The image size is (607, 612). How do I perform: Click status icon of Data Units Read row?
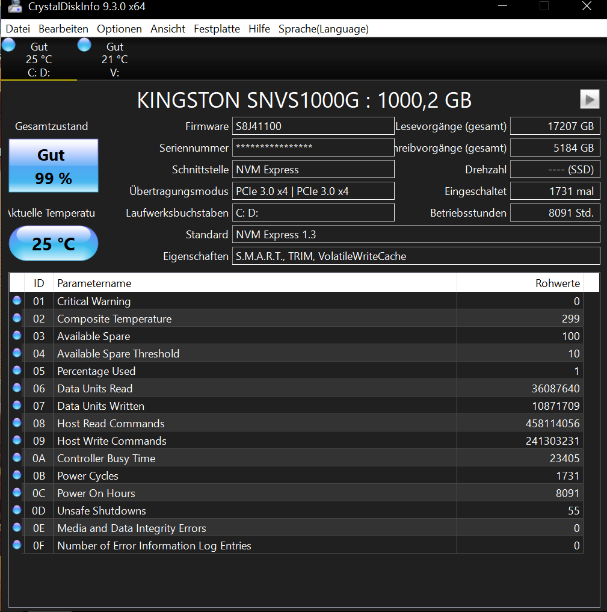coord(17,388)
